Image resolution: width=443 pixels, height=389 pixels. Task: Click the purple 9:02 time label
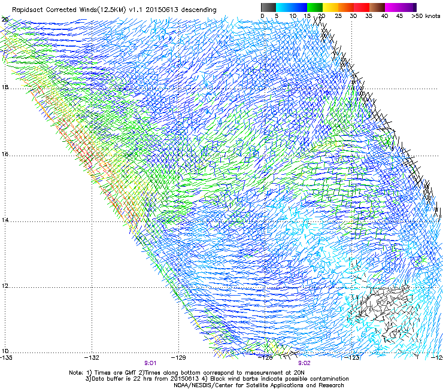coord(304,363)
